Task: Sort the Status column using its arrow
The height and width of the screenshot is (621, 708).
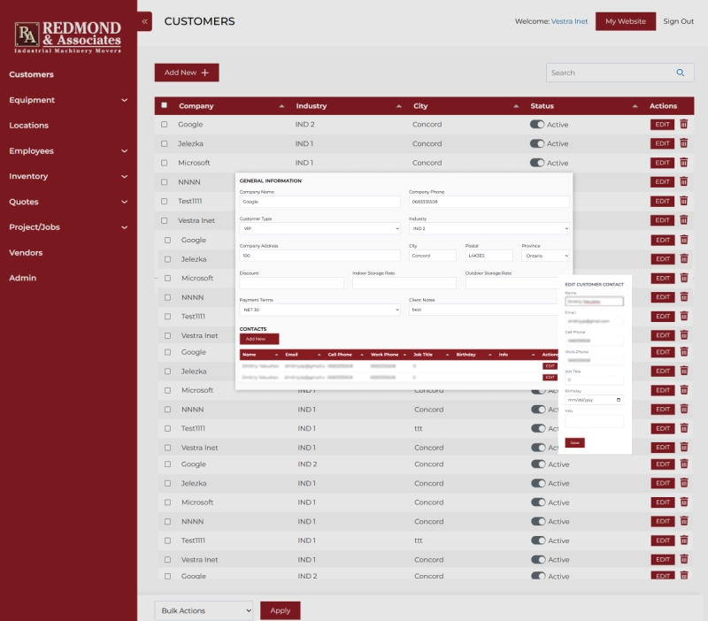Action: point(635,106)
